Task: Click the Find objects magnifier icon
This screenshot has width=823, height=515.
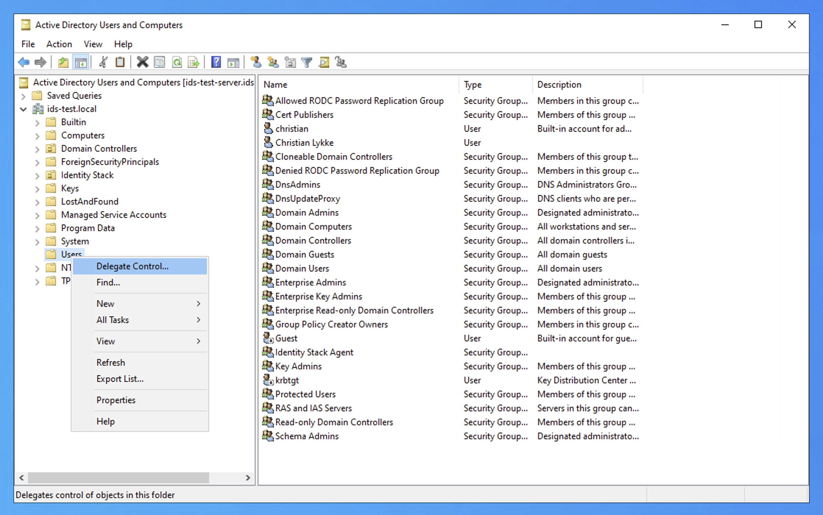Action: (324, 62)
